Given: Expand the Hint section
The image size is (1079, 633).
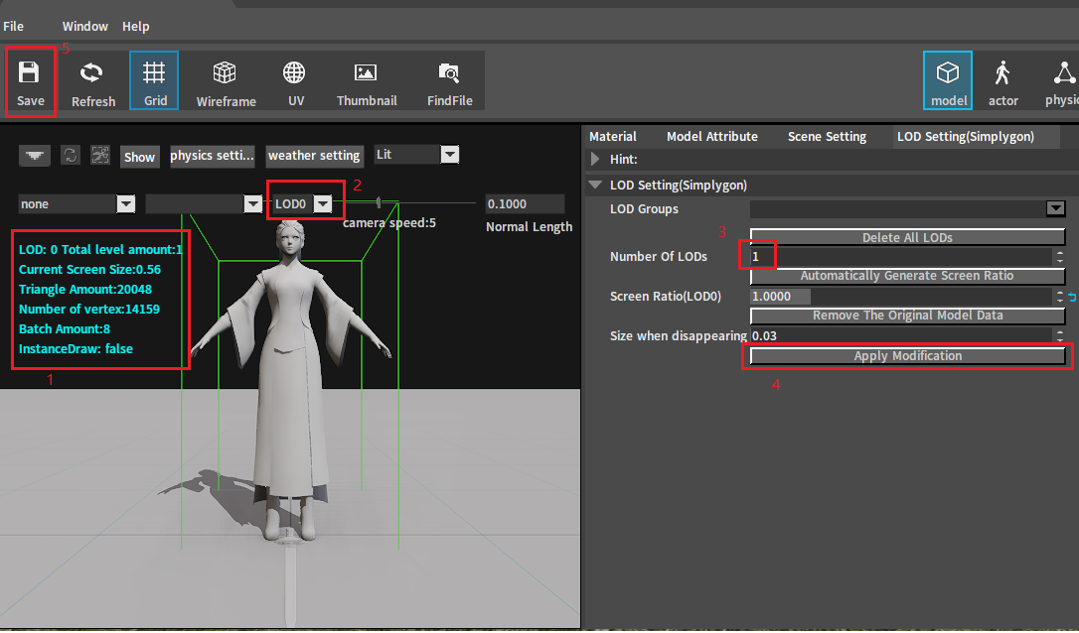Looking at the screenshot, I should click(595, 159).
